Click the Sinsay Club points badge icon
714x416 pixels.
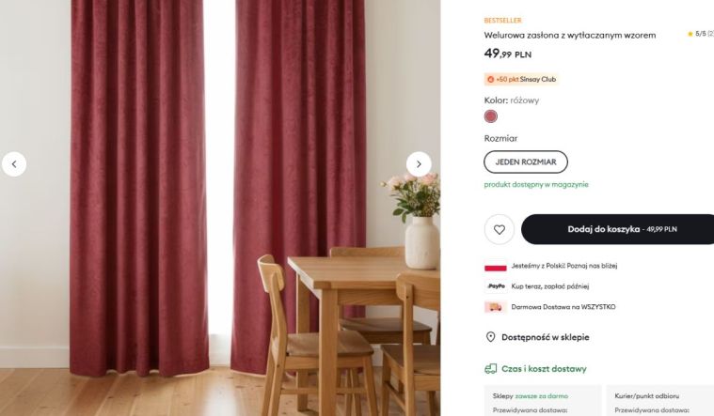[490, 80]
